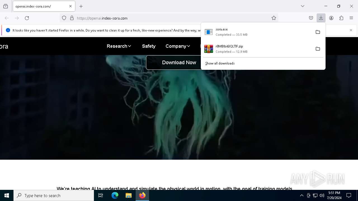
Task: Expand the Research menu
Action: (119, 46)
